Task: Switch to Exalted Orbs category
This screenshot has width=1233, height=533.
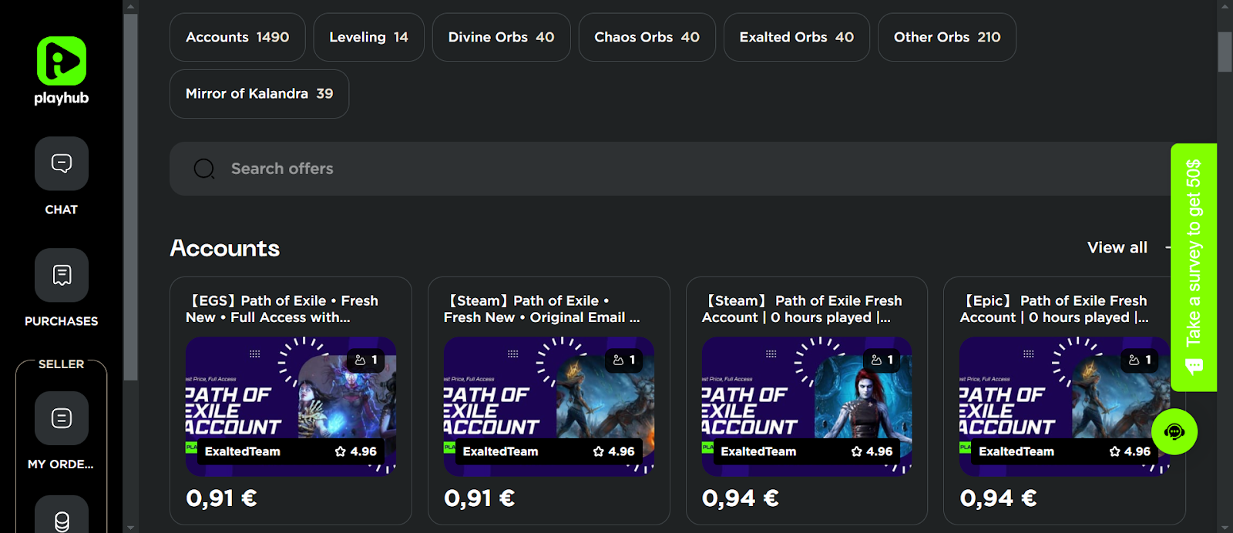Action: 796,37
